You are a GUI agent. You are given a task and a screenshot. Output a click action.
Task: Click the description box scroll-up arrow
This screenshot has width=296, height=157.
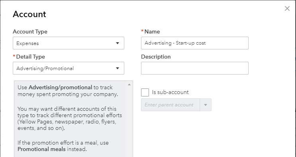(129, 84)
